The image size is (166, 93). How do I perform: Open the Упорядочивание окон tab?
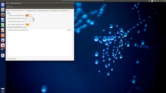coord(43,11)
